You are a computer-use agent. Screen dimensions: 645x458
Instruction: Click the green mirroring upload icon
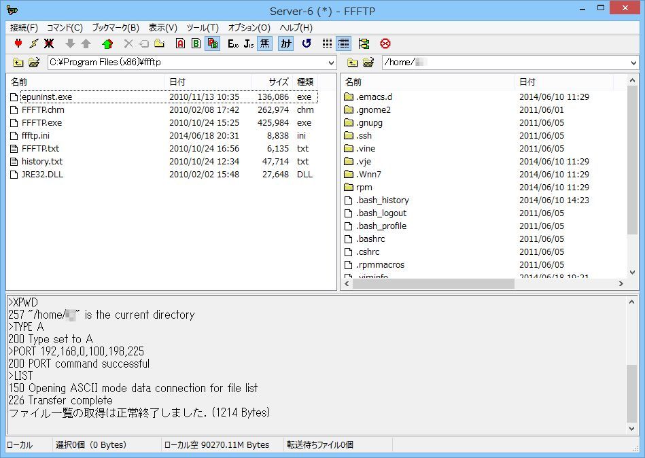pos(107,43)
